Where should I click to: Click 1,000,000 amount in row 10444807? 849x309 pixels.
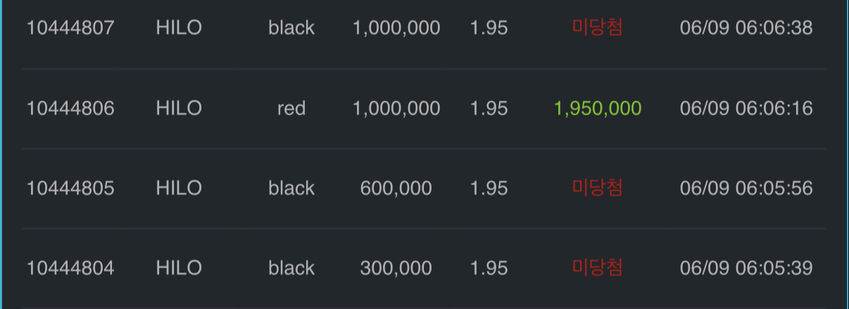[396, 28]
